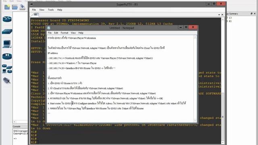The height and width of the screenshot is (145, 258).
Task: Click the 192.168.174.10 Windows 7 line
Action: point(72,63)
